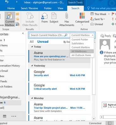This screenshot has width=116, height=125.
Task: Select the Search ribbon tab
Action: point(75,8)
